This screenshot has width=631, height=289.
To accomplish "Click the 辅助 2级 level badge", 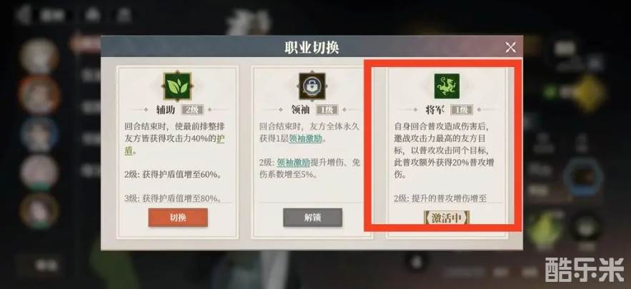I will point(193,109).
